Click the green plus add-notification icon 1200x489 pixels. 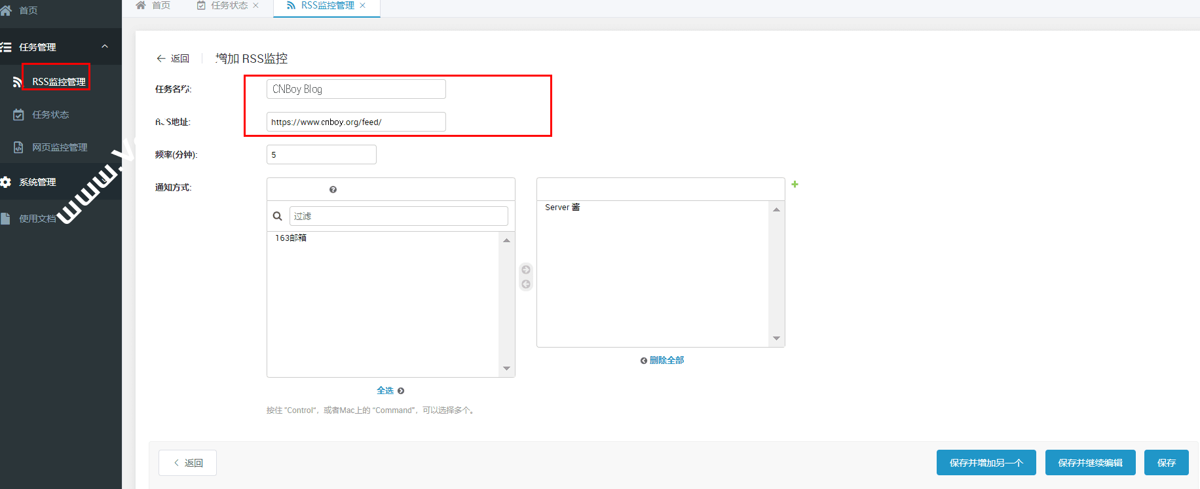click(795, 185)
